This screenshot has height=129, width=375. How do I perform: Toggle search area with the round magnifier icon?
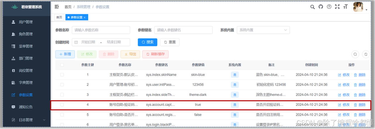tap(355, 54)
